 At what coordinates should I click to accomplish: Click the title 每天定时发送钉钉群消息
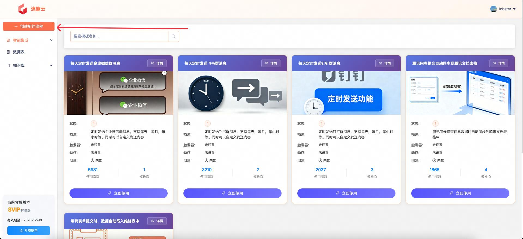(319, 63)
